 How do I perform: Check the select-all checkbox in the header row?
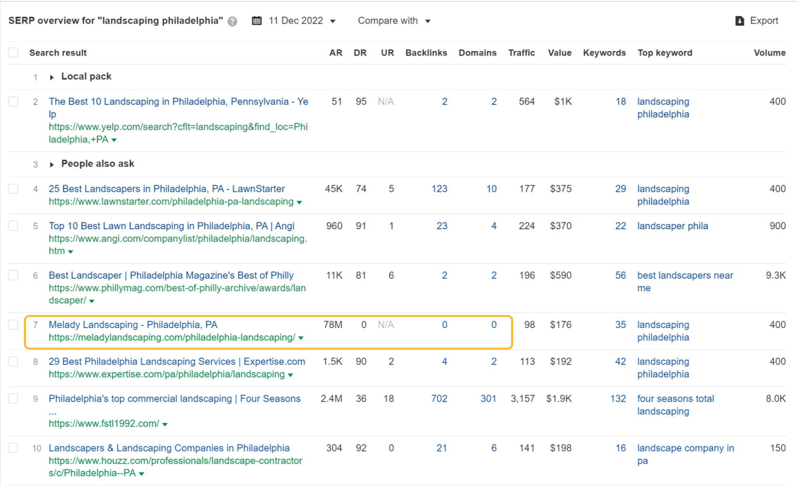pyautogui.click(x=13, y=52)
